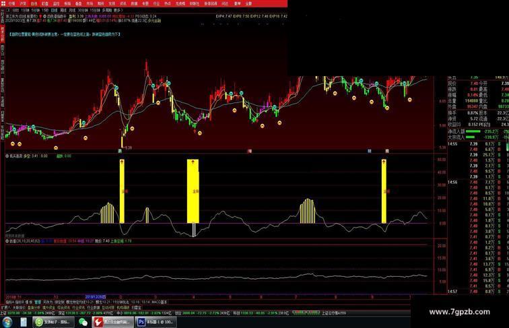Click the widest yellow signal bar in the middle

pyautogui.click(x=193, y=191)
